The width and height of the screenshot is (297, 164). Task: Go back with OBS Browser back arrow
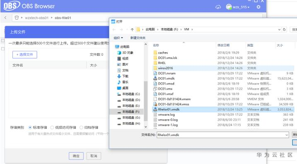[5, 18]
